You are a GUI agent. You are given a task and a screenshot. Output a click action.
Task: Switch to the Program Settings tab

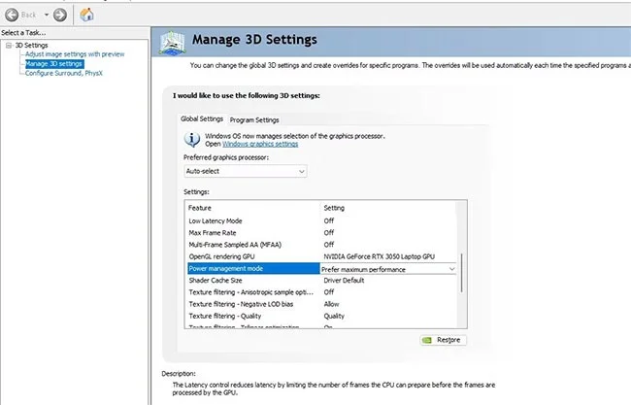254,119
